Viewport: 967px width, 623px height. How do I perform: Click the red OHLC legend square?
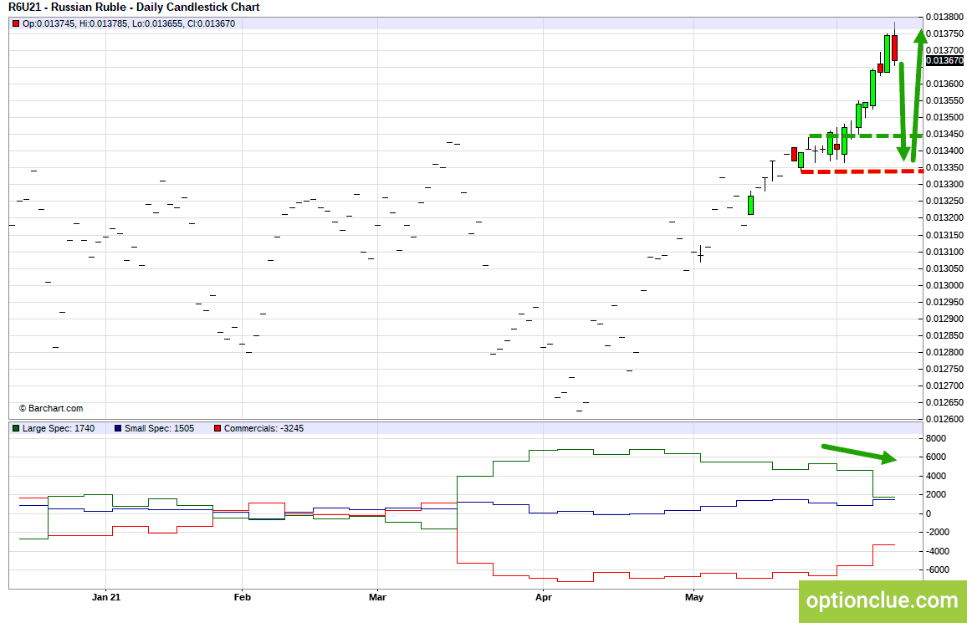click(x=16, y=24)
